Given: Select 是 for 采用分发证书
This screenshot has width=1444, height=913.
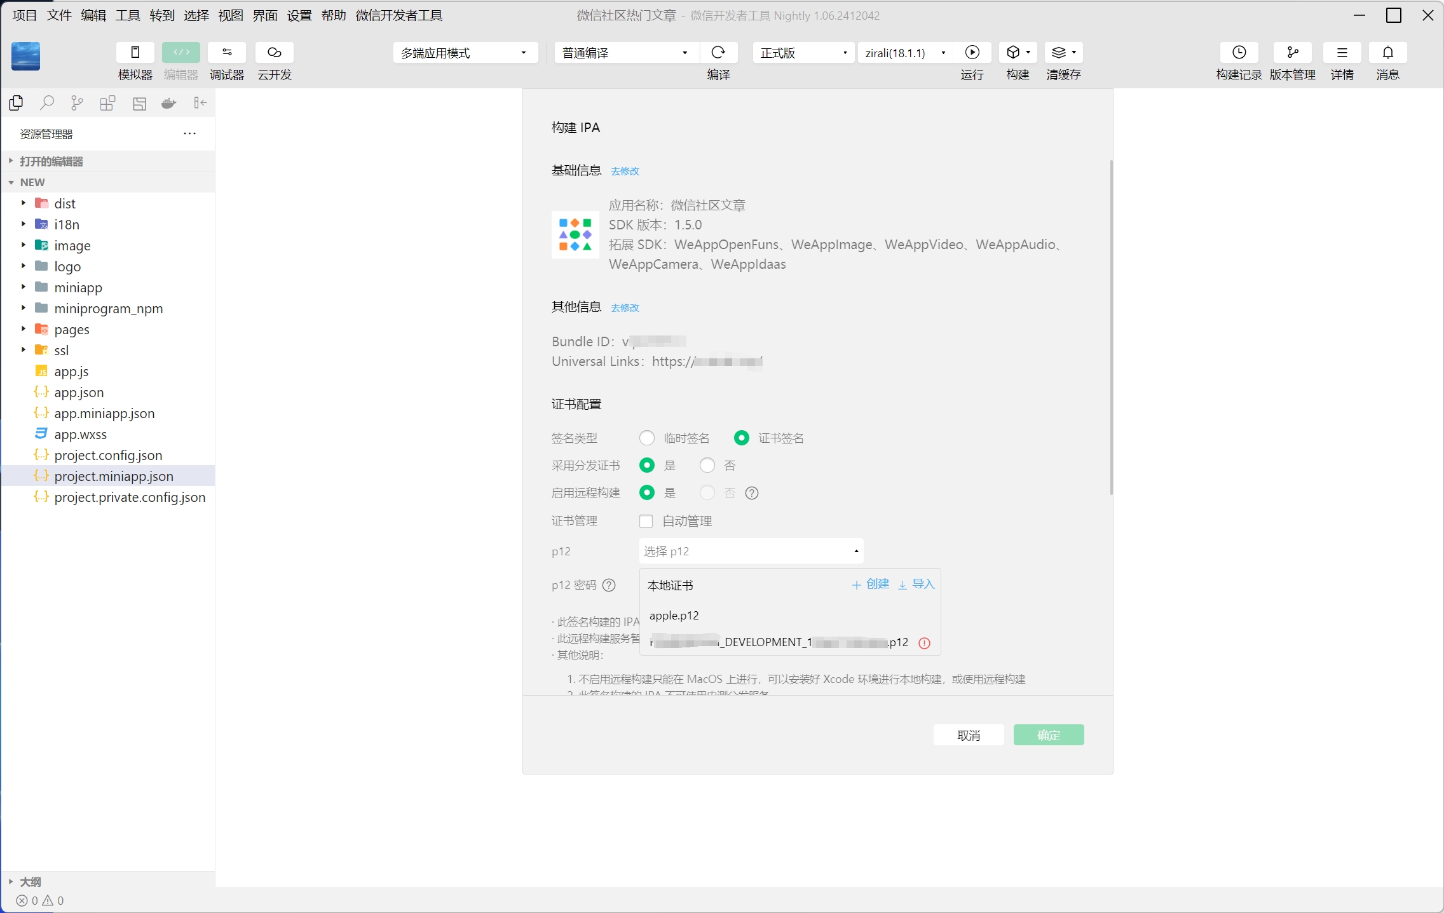Looking at the screenshot, I should (x=647, y=465).
